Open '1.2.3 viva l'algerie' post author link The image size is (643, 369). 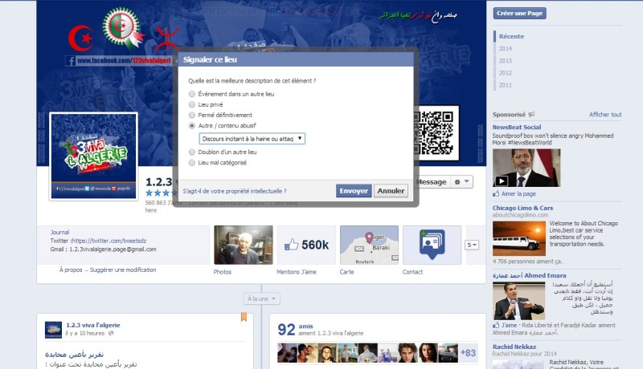[x=93, y=325]
